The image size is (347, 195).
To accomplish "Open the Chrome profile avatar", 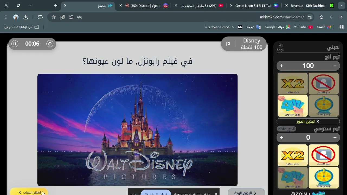I will tap(16, 17).
